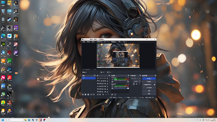Screen dimensions: 217x122
Task: Open Dota 2 desktop shortcut
Action: pos(9,53)
